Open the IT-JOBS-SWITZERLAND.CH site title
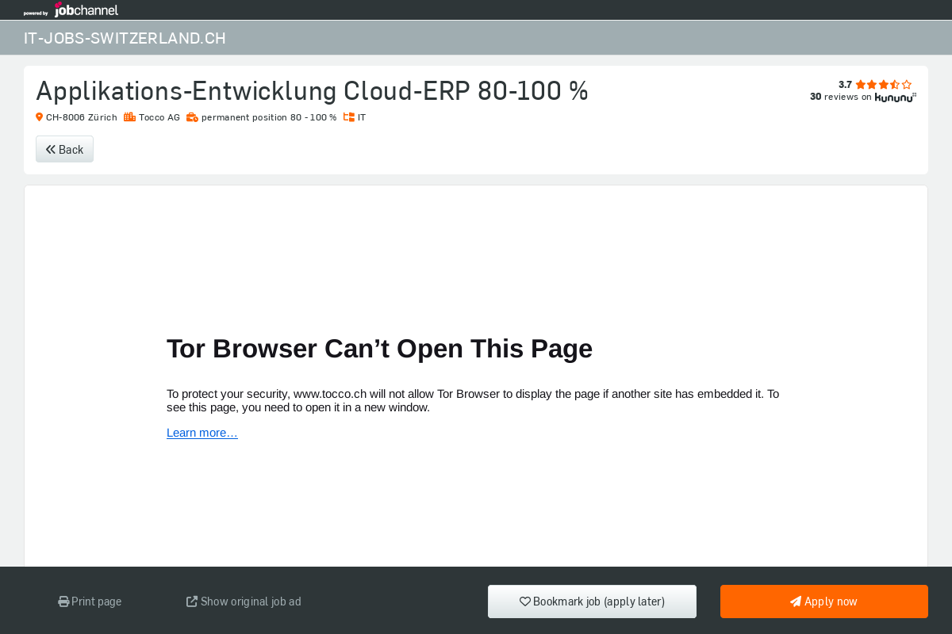The width and height of the screenshot is (952, 634). coord(125,38)
